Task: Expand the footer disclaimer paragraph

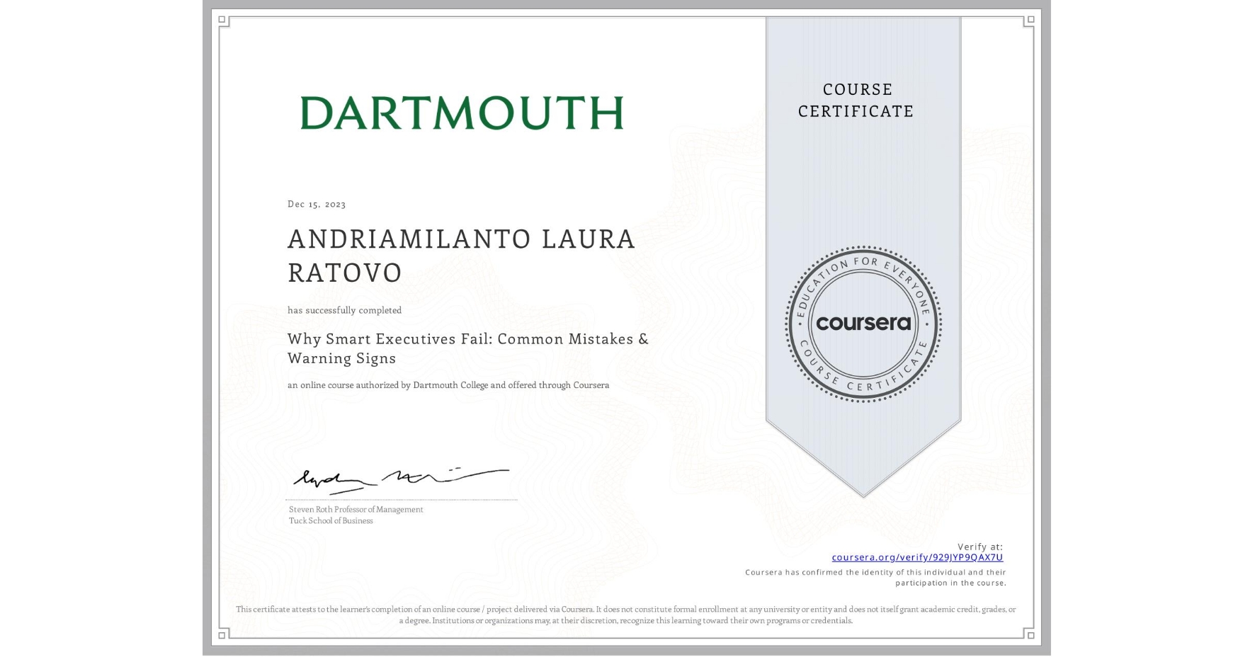Action: tap(625, 613)
